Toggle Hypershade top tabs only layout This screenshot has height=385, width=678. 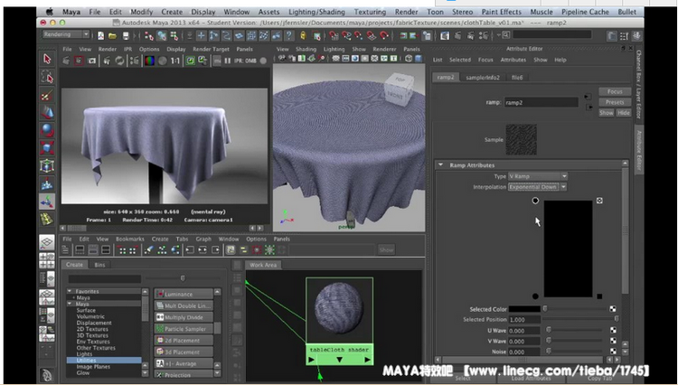(x=80, y=249)
